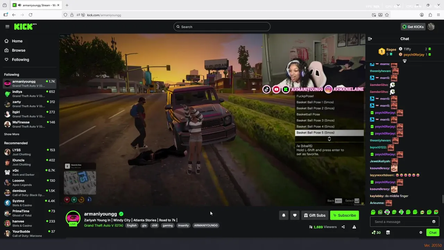Click the gaming tag

click(x=168, y=225)
